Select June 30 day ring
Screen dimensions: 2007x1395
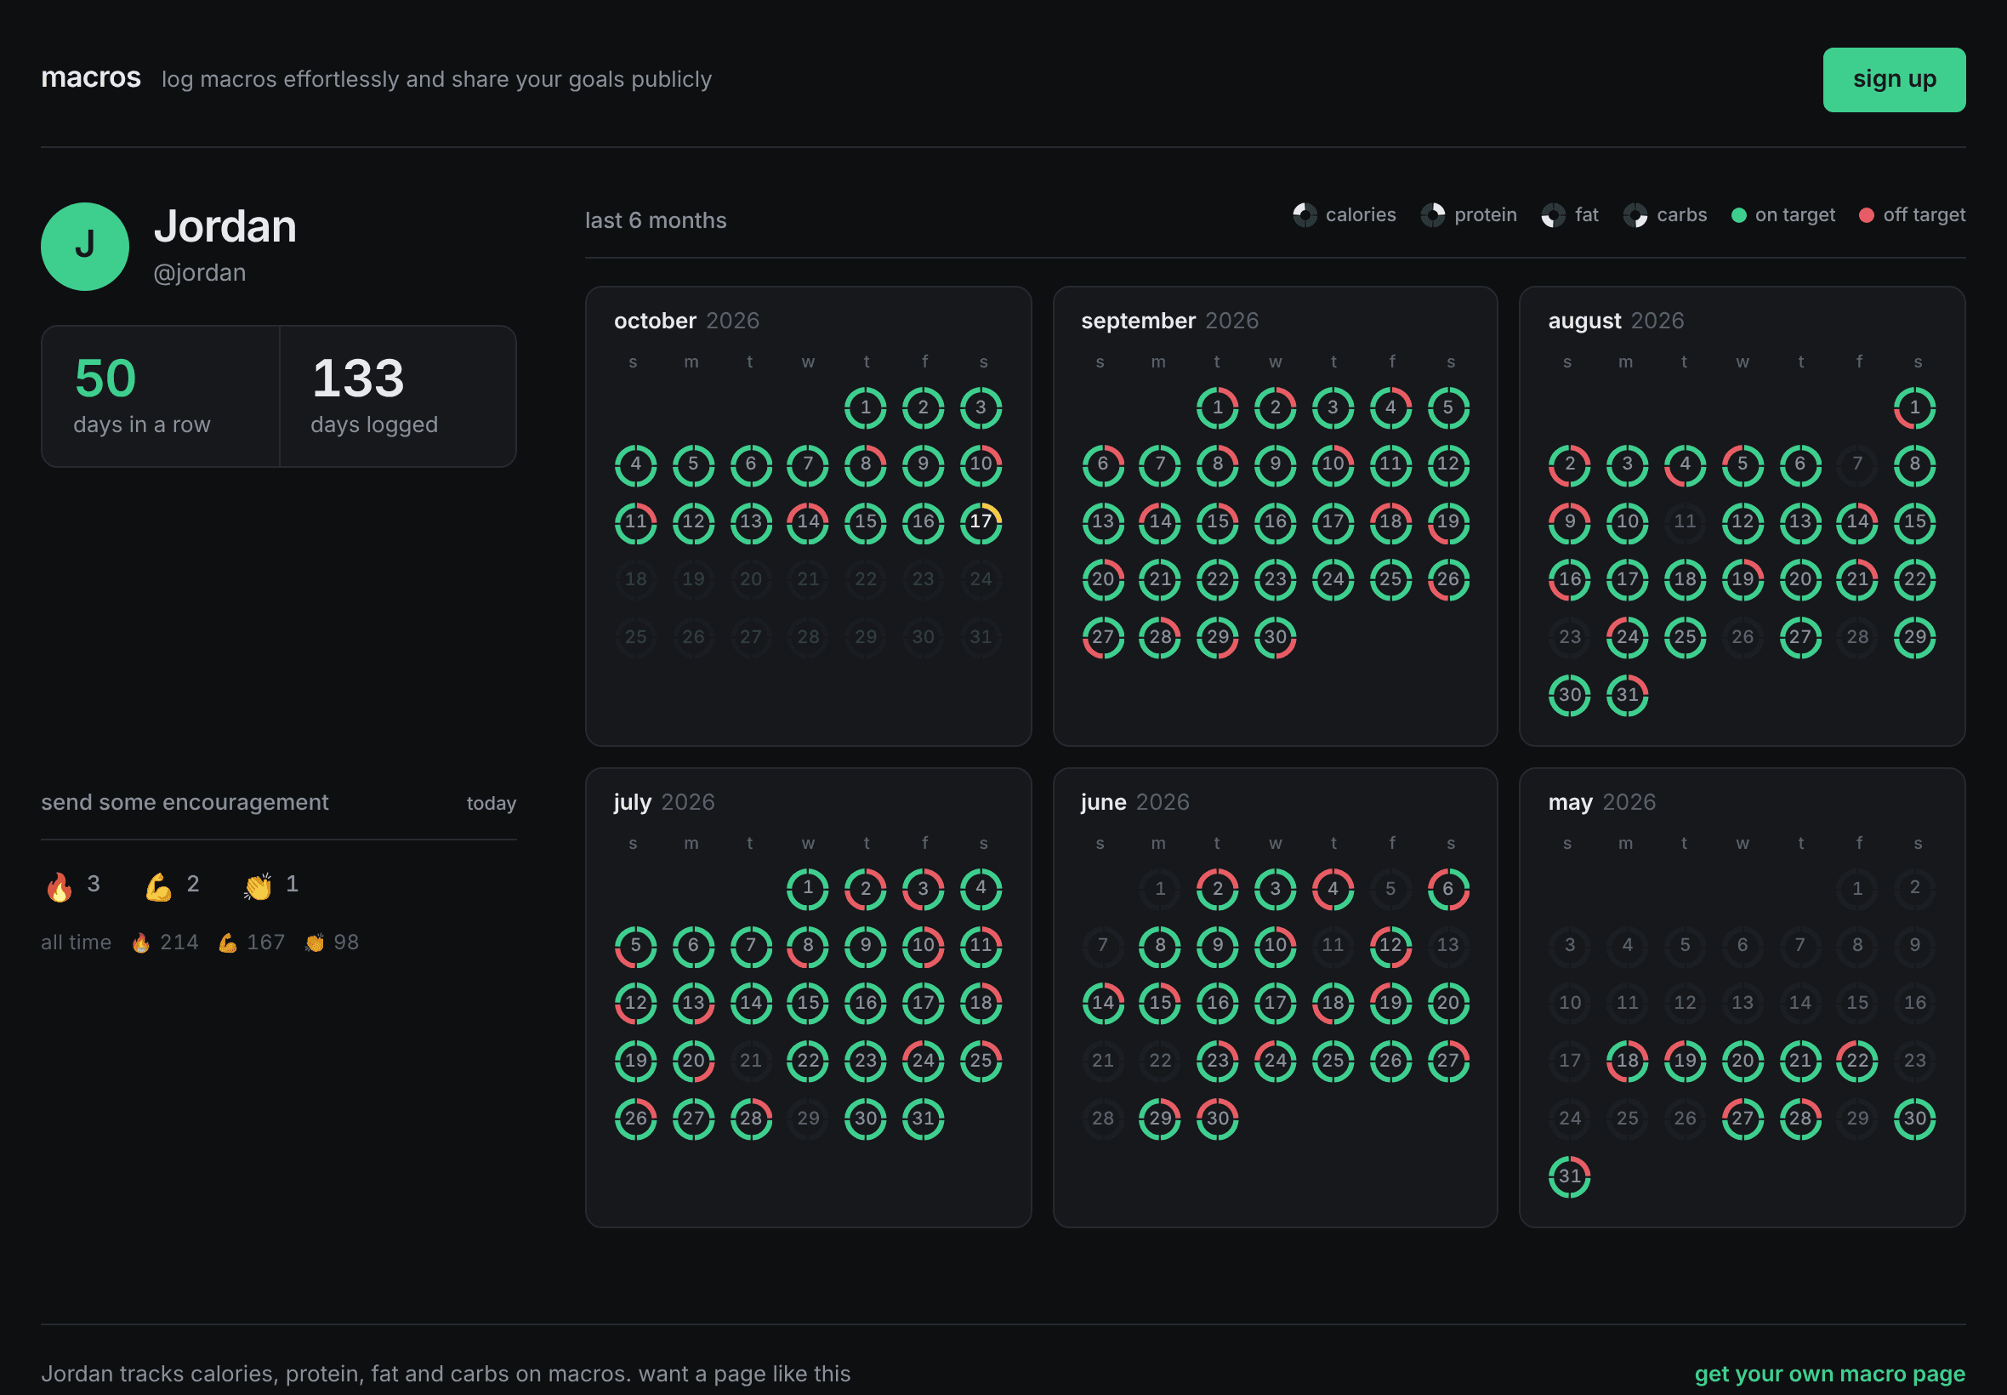(1217, 1118)
